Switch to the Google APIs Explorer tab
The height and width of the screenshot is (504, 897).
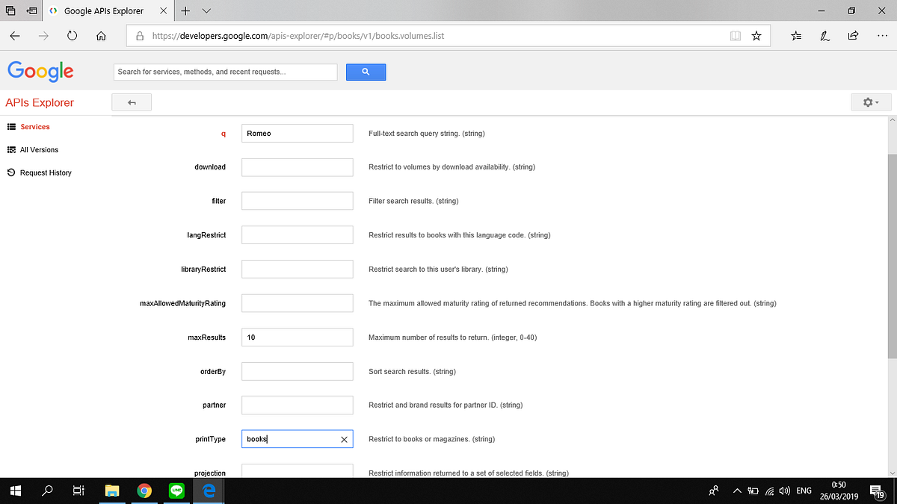105,10
